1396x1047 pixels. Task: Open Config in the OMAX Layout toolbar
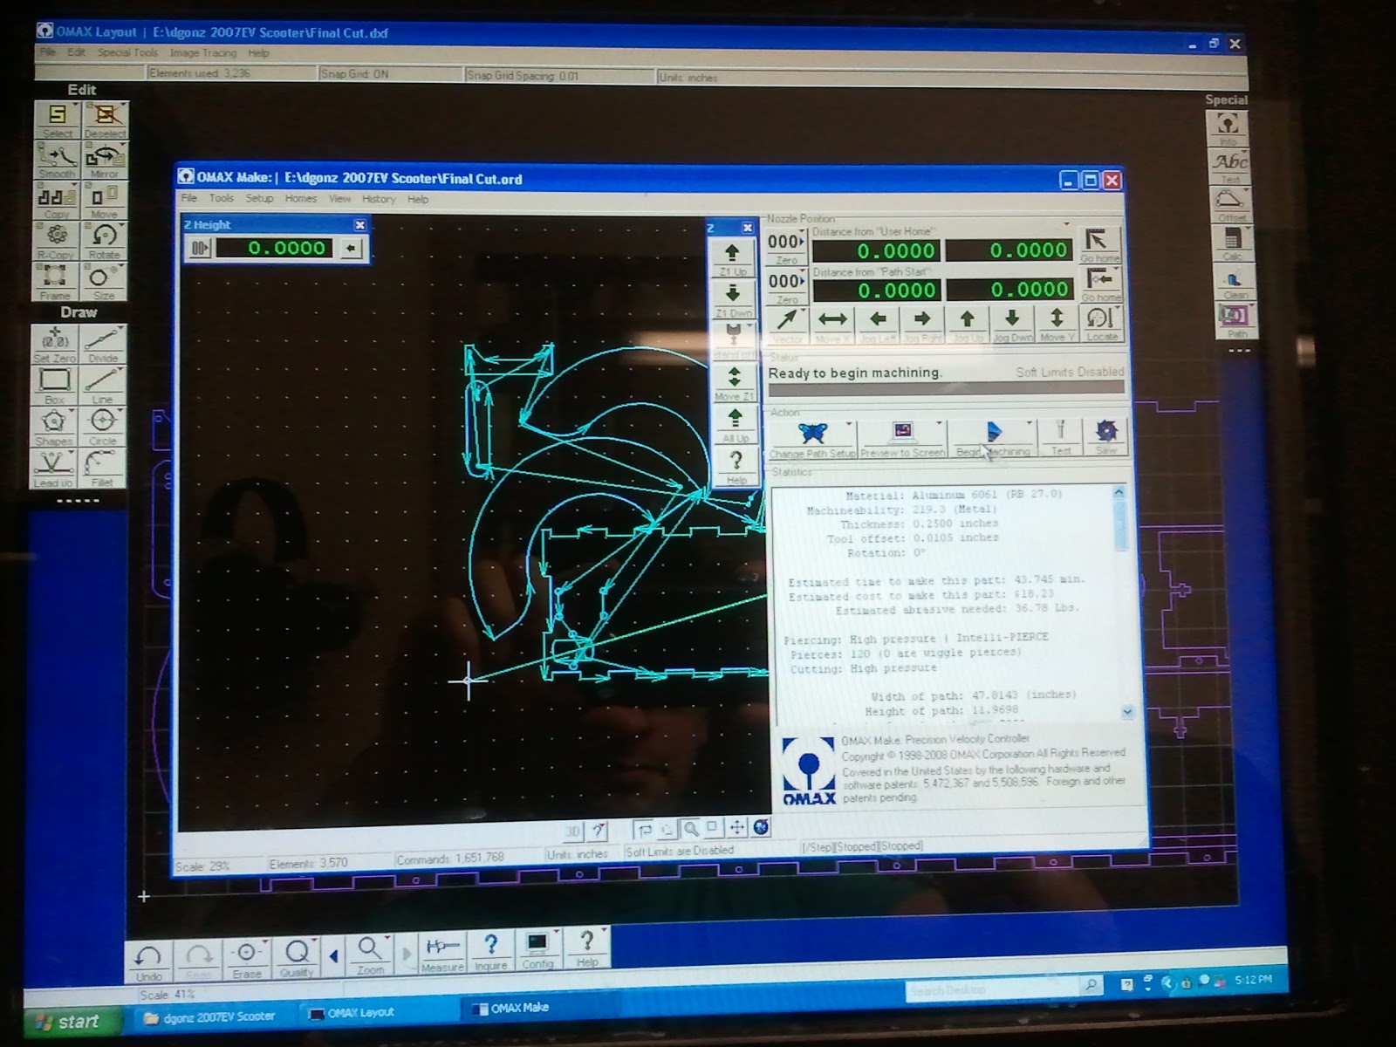click(537, 950)
